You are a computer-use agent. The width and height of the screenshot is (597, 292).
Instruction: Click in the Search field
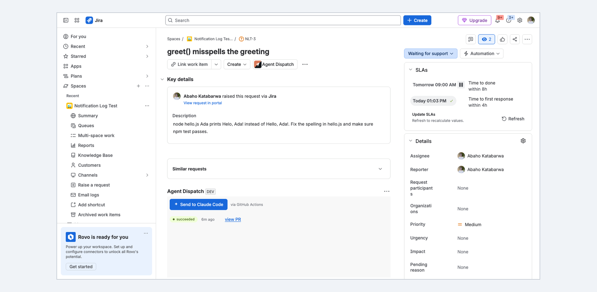point(283,20)
